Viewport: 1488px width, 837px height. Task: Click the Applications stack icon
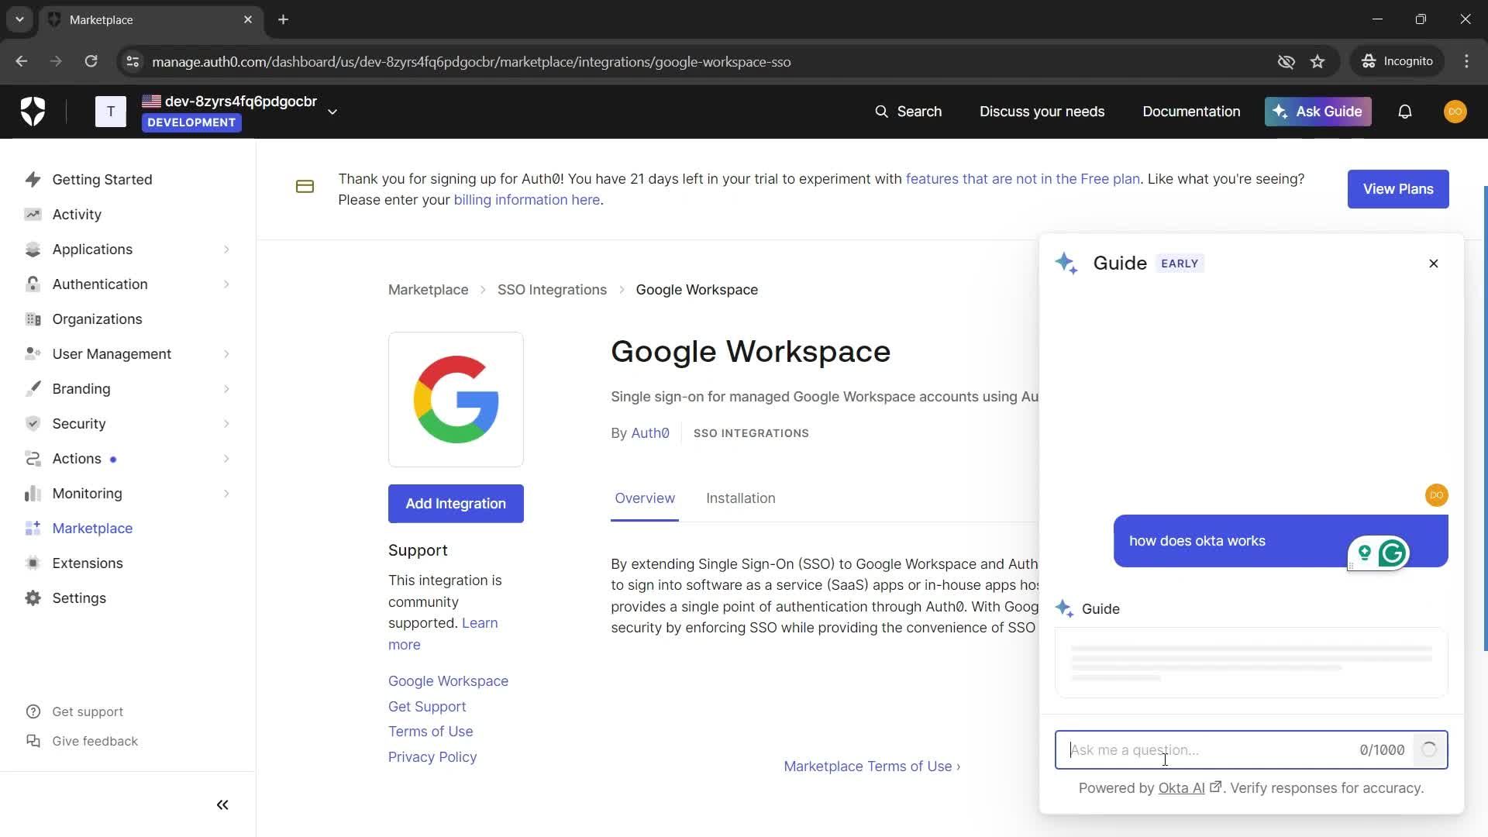click(x=33, y=250)
